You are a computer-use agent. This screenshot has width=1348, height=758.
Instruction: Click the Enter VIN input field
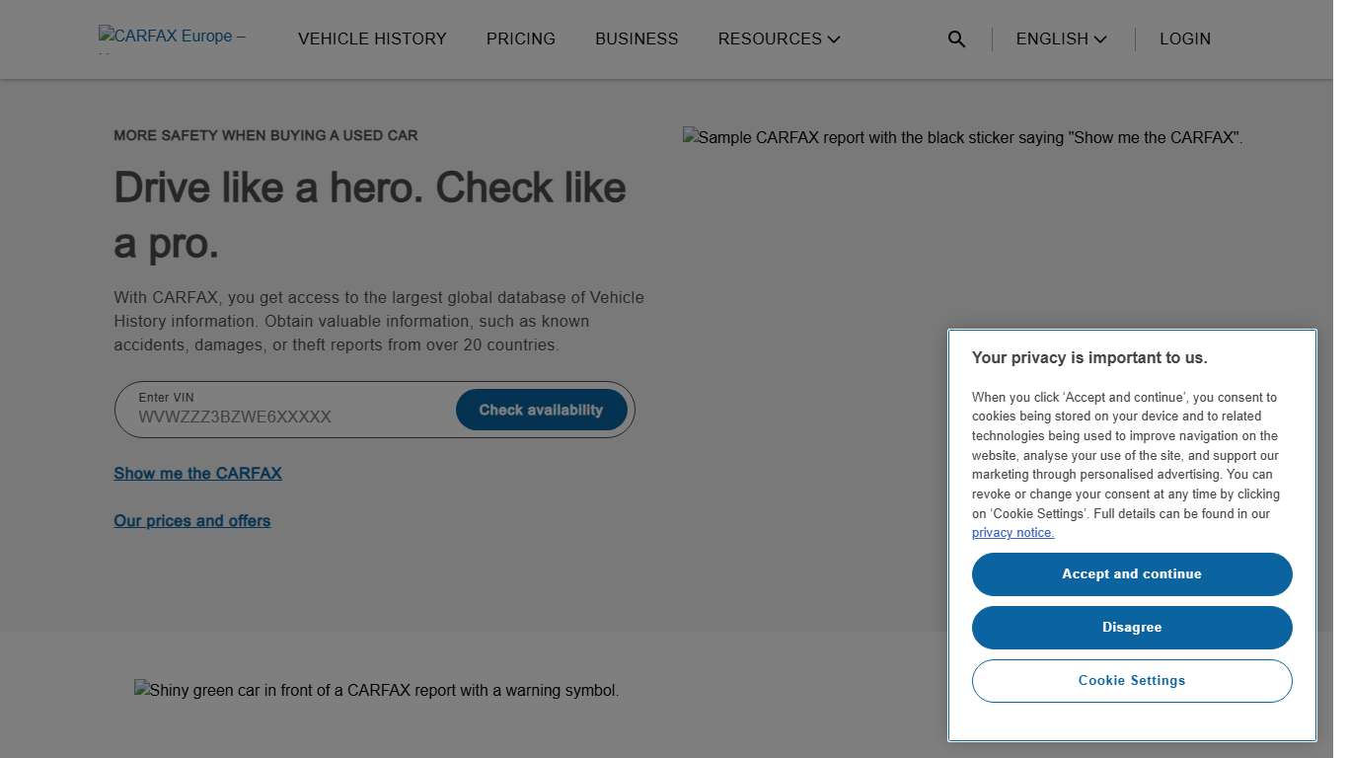click(x=276, y=417)
